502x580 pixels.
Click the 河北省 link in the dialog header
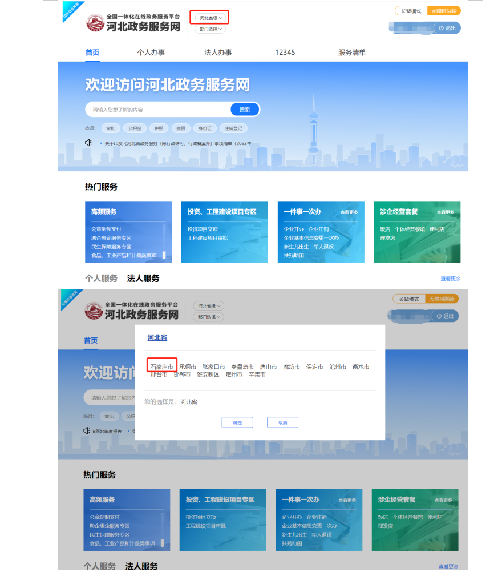[157, 338]
